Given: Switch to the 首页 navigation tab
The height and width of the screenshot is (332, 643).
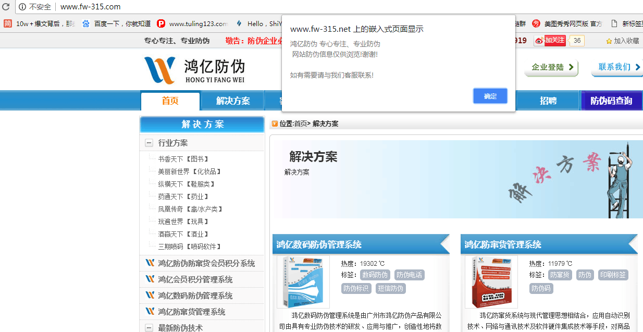Looking at the screenshot, I should [x=170, y=101].
